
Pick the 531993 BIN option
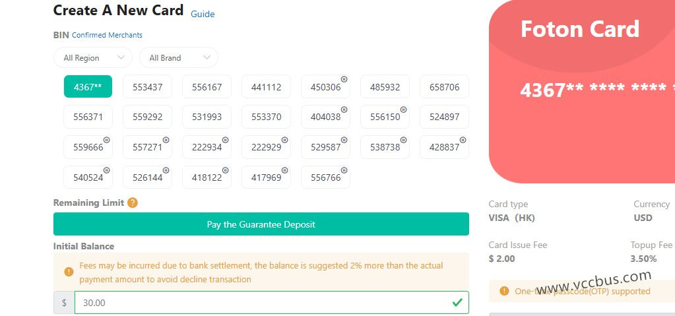(207, 117)
